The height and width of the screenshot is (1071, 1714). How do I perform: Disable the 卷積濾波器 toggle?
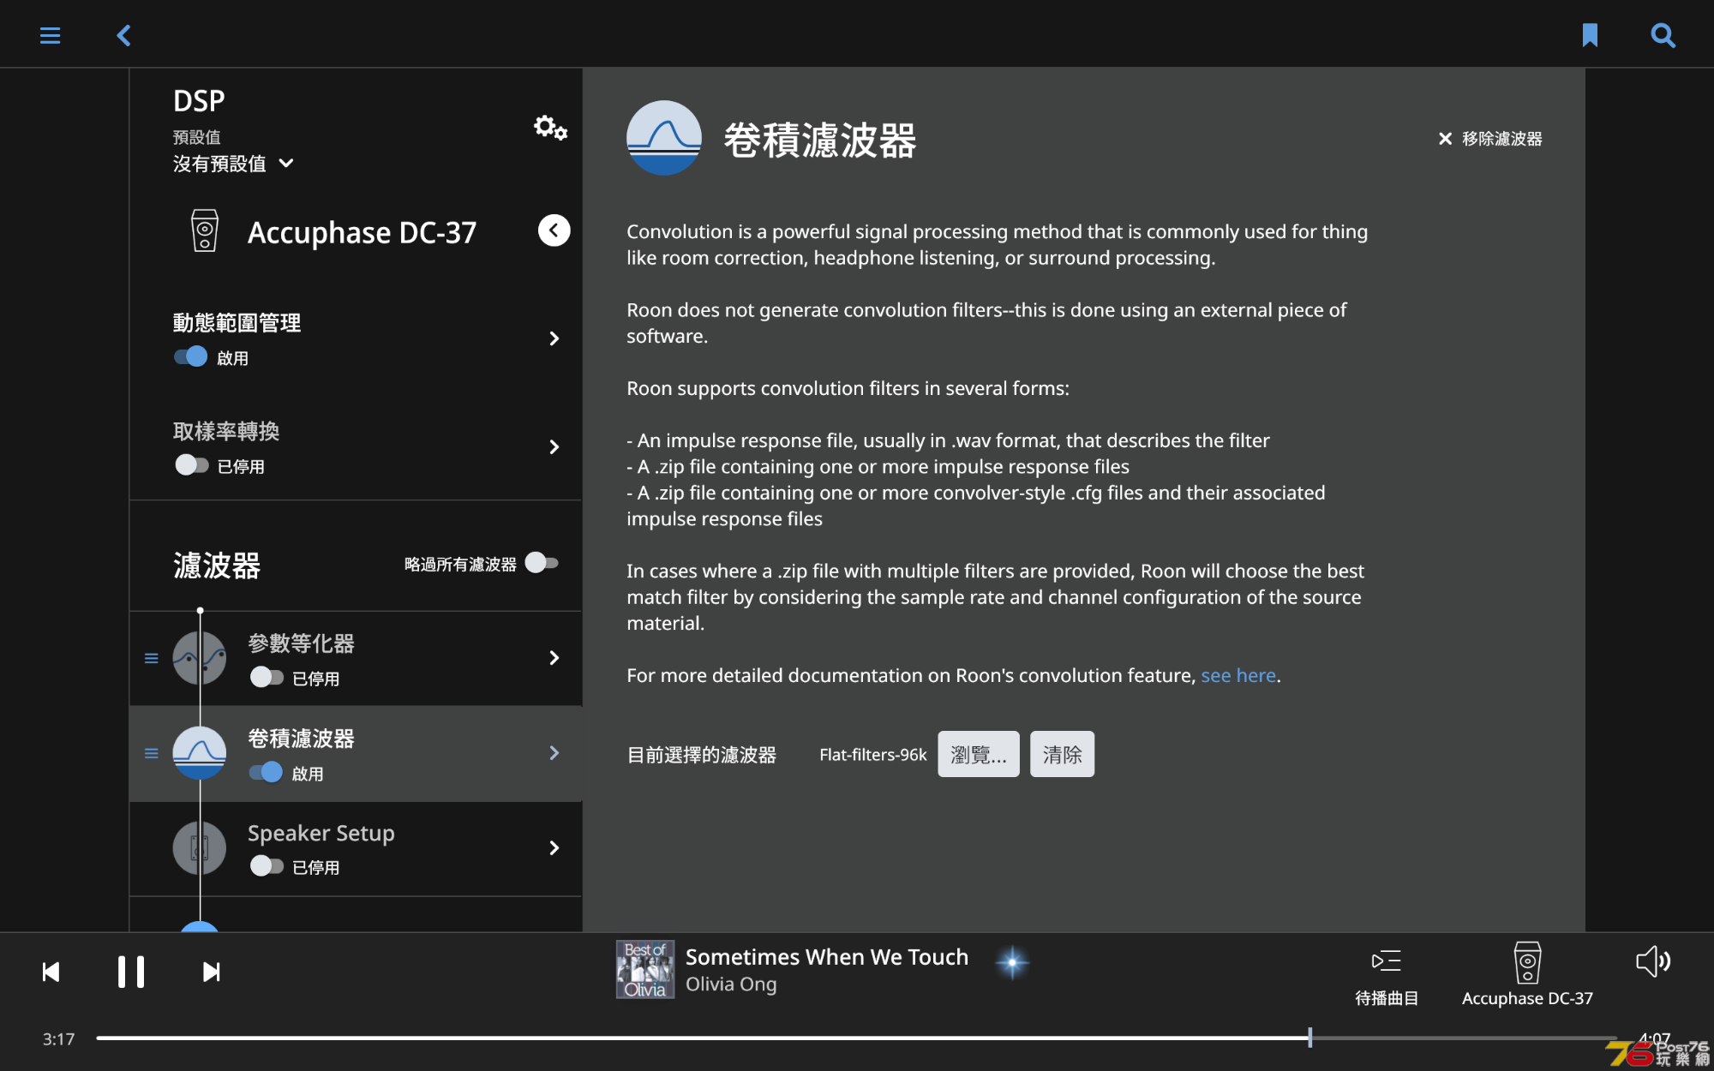[x=267, y=772]
